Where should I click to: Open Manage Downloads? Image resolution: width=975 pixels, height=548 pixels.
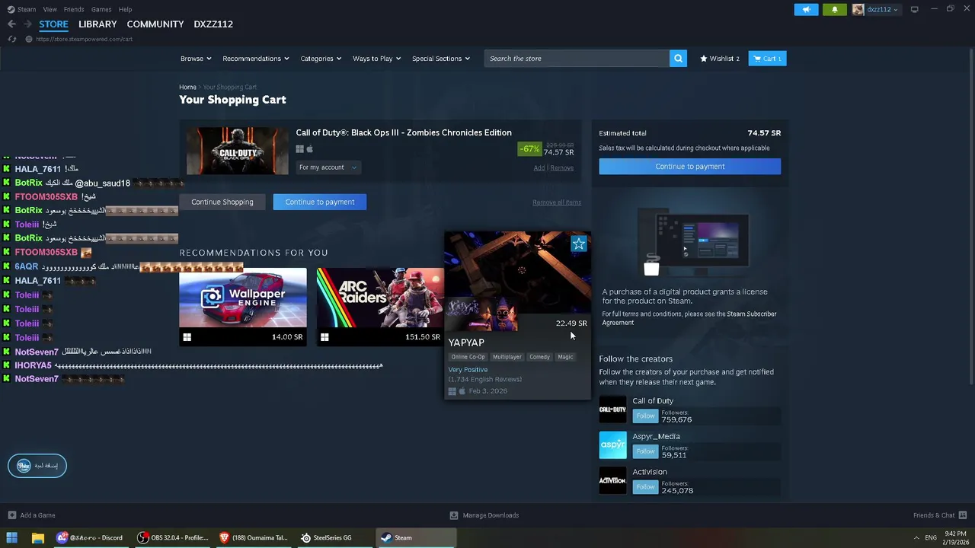point(484,515)
